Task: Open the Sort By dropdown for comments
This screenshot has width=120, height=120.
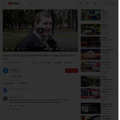Action: click(22, 83)
